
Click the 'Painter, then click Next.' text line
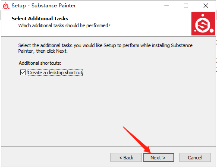[x=43, y=51]
